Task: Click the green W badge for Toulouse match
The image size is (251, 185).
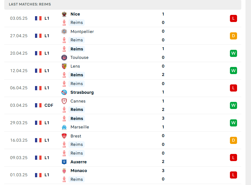Action: click(x=233, y=53)
